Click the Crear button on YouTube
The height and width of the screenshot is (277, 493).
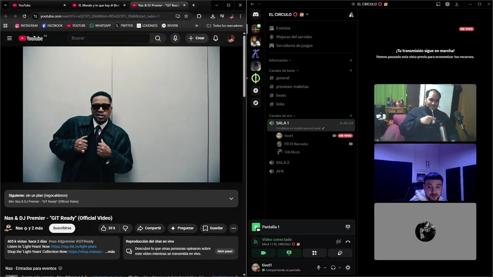click(197, 38)
